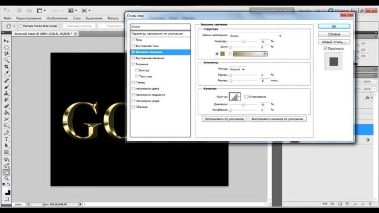Select the Eraser tool
The height and width of the screenshot is (213, 379).
7,106
